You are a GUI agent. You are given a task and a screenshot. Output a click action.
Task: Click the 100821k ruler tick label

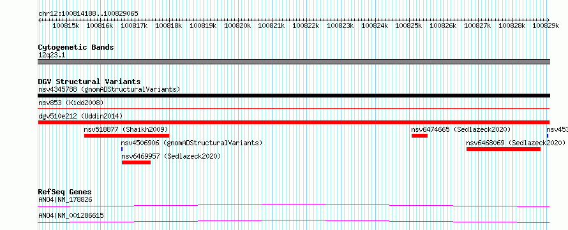(271, 25)
